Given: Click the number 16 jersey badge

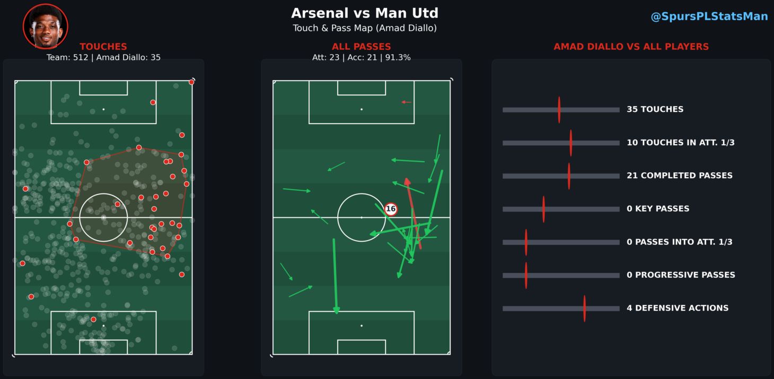Looking at the screenshot, I should (x=391, y=209).
